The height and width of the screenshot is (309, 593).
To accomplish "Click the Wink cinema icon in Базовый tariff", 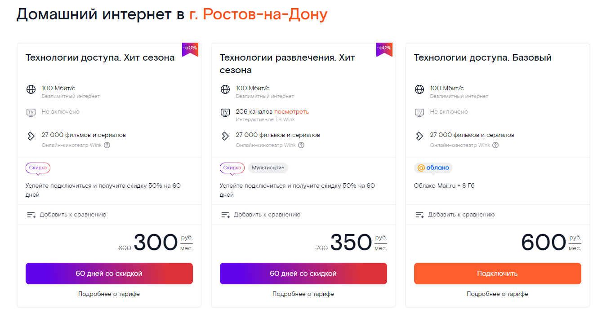I will (x=419, y=136).
